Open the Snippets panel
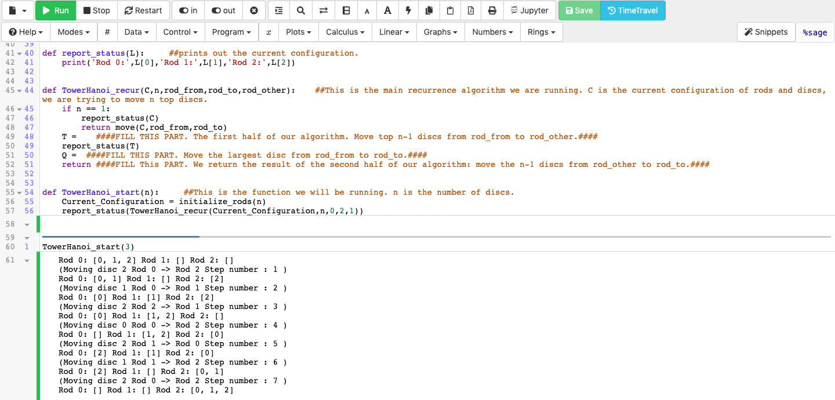The image size is (835, 400). [766, 32]
